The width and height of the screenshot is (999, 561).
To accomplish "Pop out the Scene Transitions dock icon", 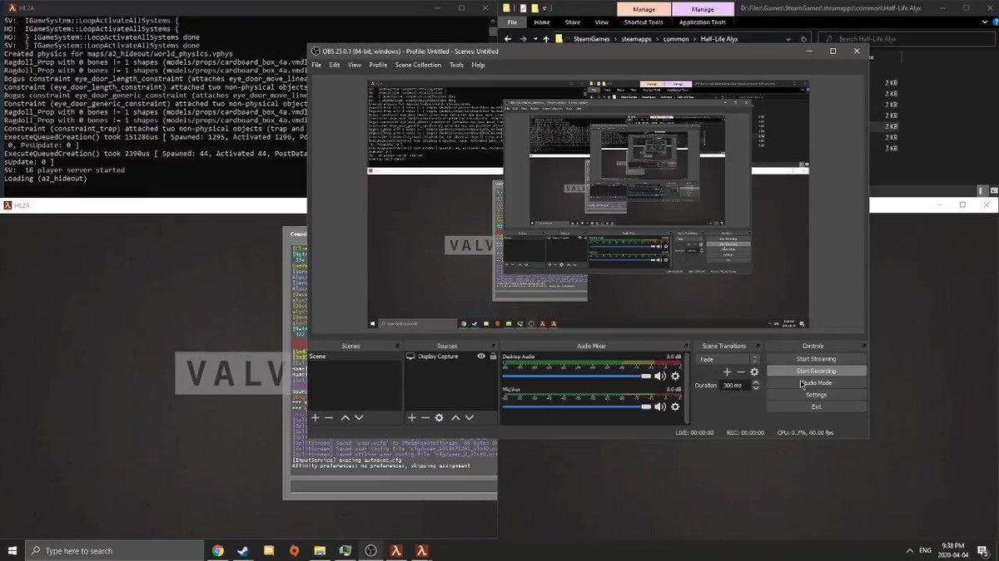I will pyautogui.click(x=758, y=346).
